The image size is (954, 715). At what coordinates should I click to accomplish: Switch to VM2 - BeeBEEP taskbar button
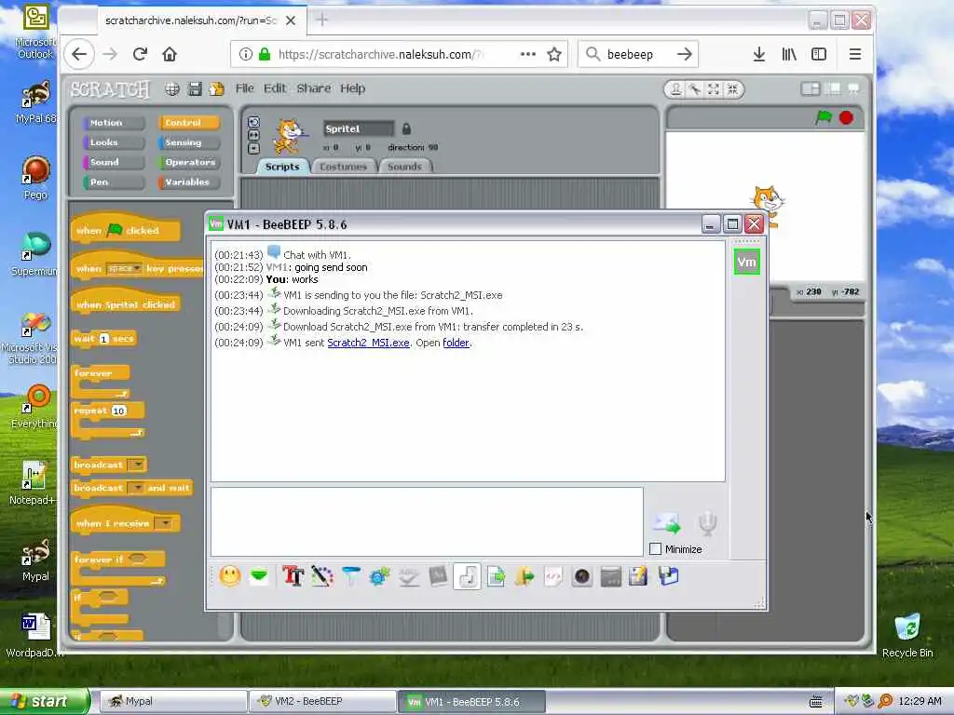pos(322,701)
